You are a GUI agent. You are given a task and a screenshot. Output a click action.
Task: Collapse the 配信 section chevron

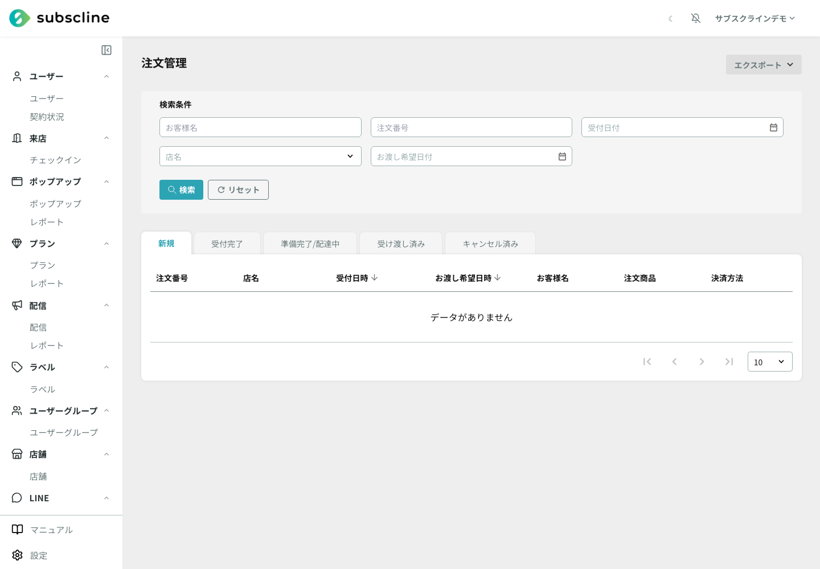pos(106,306)
